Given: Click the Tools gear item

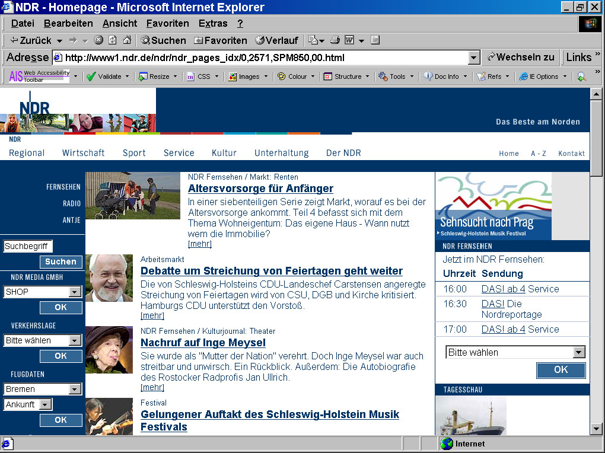Looking at the screenshot, I should pos(392,76).
